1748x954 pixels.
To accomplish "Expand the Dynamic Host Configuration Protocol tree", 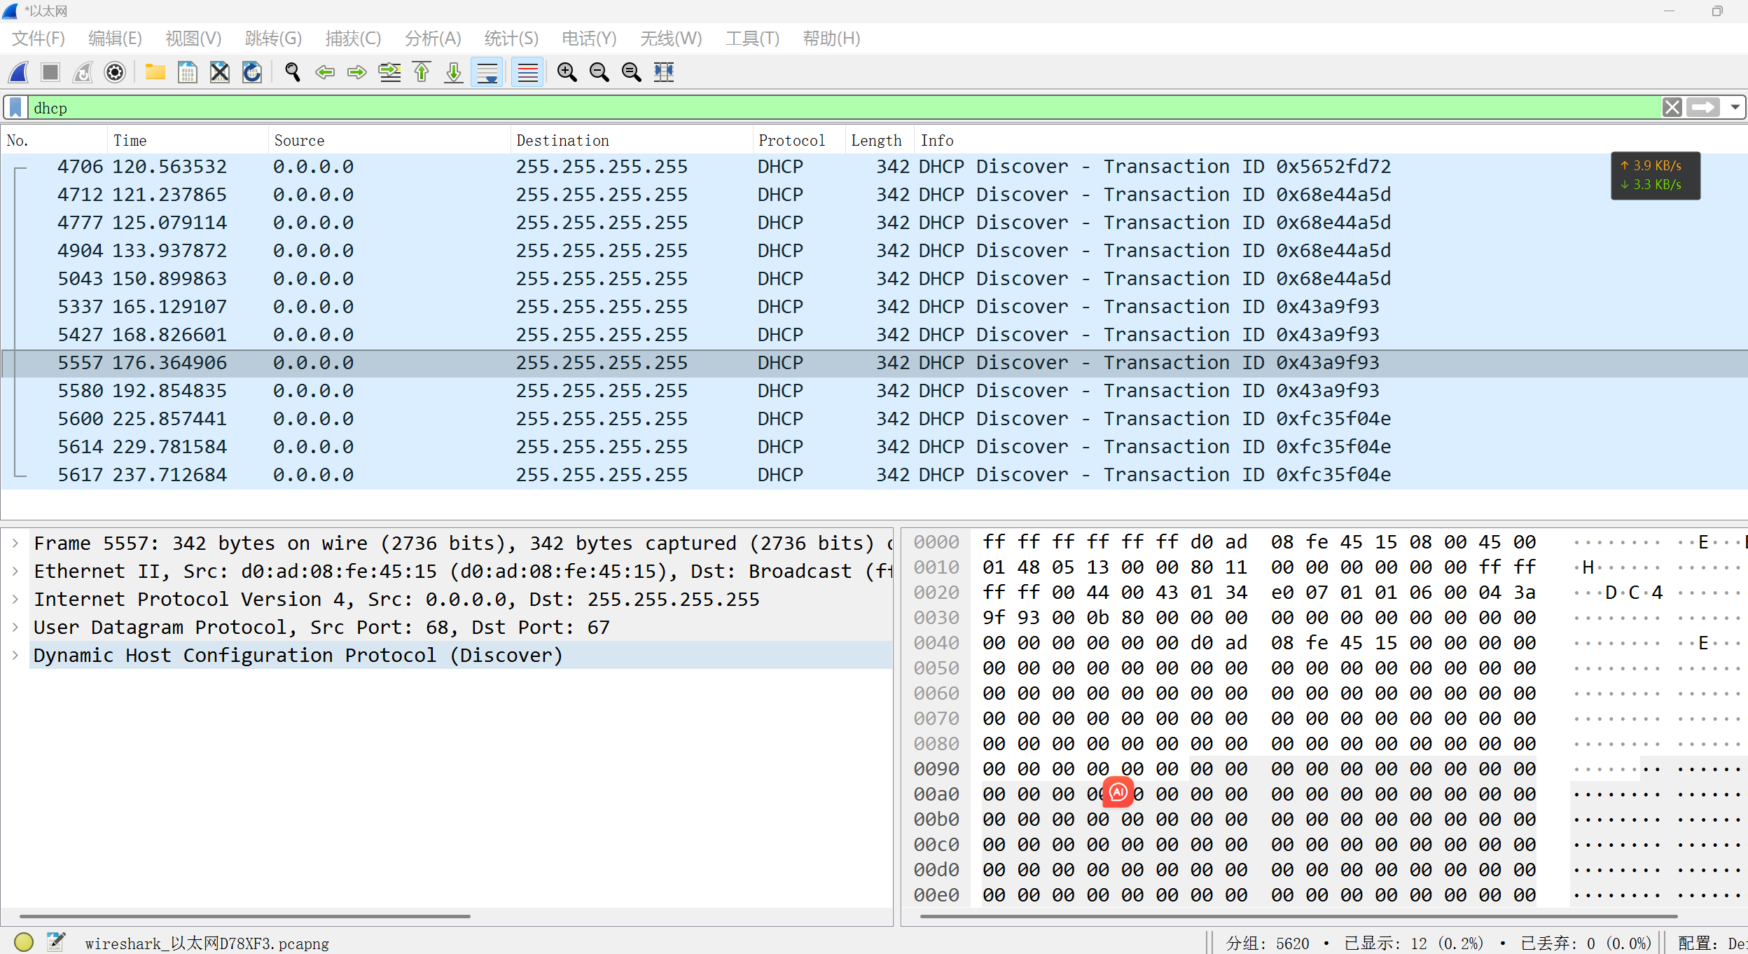I will [x=15, y=656].
